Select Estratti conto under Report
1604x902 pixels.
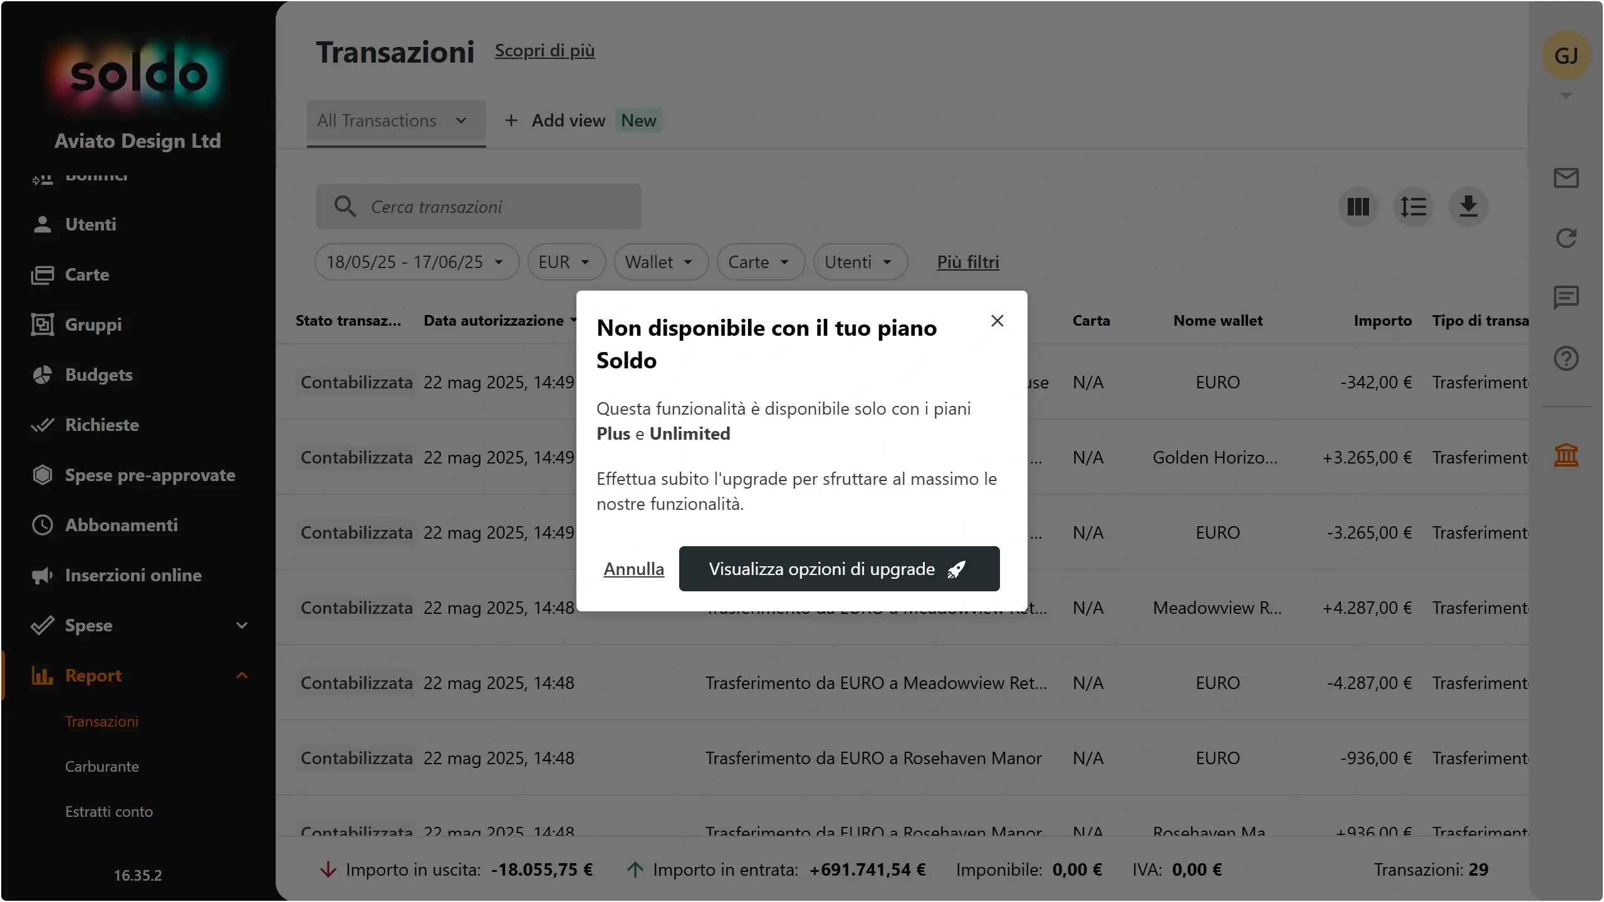point(109,812)
